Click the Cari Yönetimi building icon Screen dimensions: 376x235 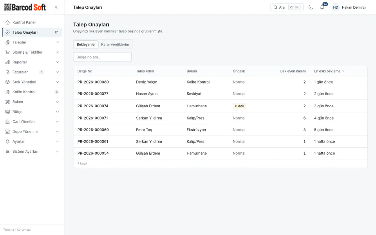pos(8,122)
